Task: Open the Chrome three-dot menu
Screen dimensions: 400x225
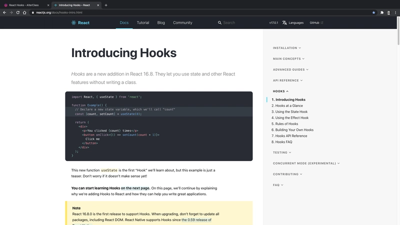Action: tap(395, 12)
